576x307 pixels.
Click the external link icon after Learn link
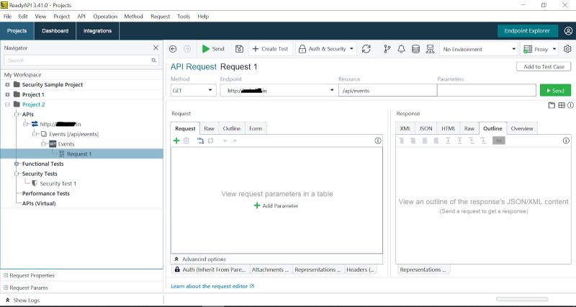[x=252, y=286]
